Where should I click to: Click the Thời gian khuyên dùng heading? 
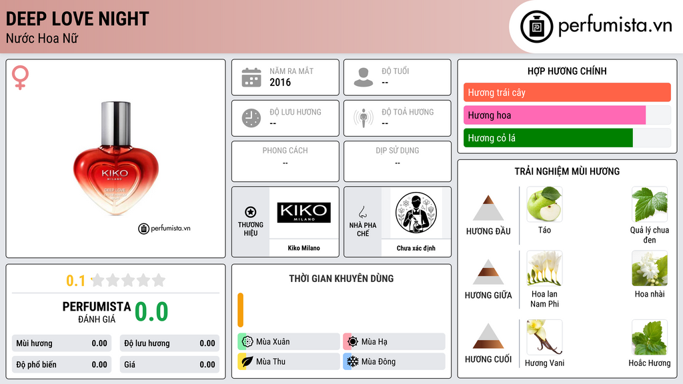[x=341, y=278]
